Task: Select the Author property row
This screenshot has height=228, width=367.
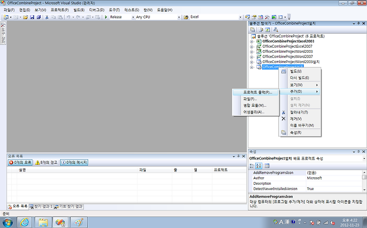Action: pyautogui.click(x=306, y=178)
